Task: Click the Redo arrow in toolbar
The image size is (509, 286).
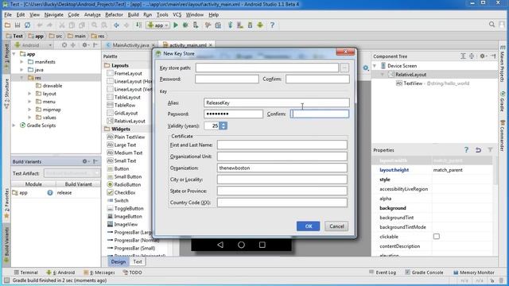Action: point(49,25)
